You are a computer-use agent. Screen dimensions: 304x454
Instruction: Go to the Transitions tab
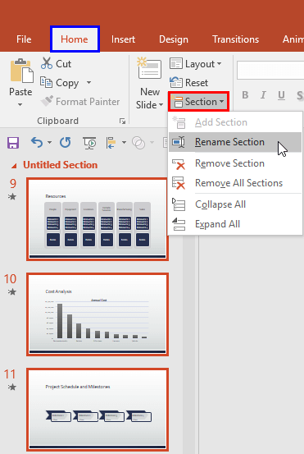[x=235, y=39]
